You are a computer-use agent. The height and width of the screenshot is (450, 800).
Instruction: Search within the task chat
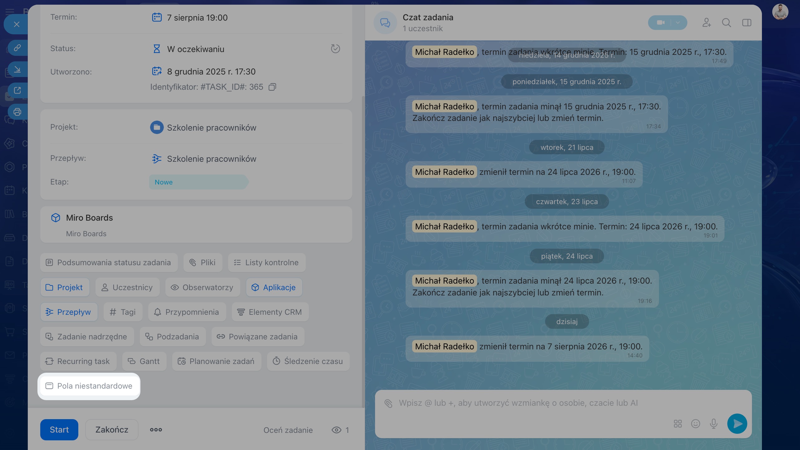pyautogui.click(x=726, y=22)
